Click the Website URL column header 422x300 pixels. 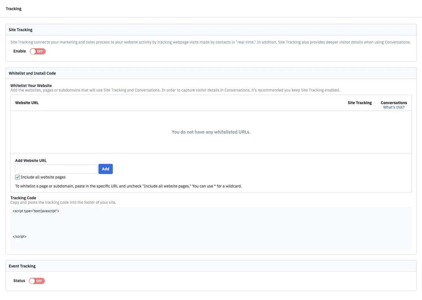[x=27, y=102]
